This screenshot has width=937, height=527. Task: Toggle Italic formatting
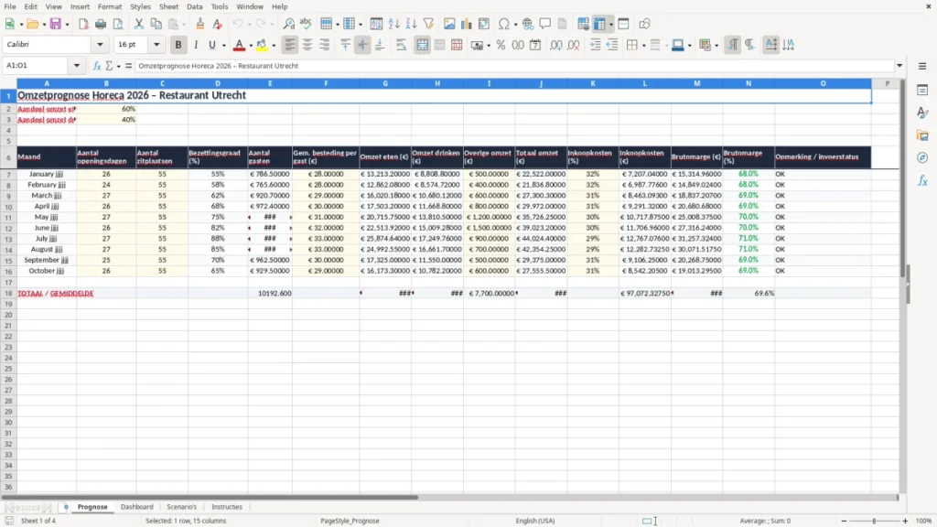point(196,45)
